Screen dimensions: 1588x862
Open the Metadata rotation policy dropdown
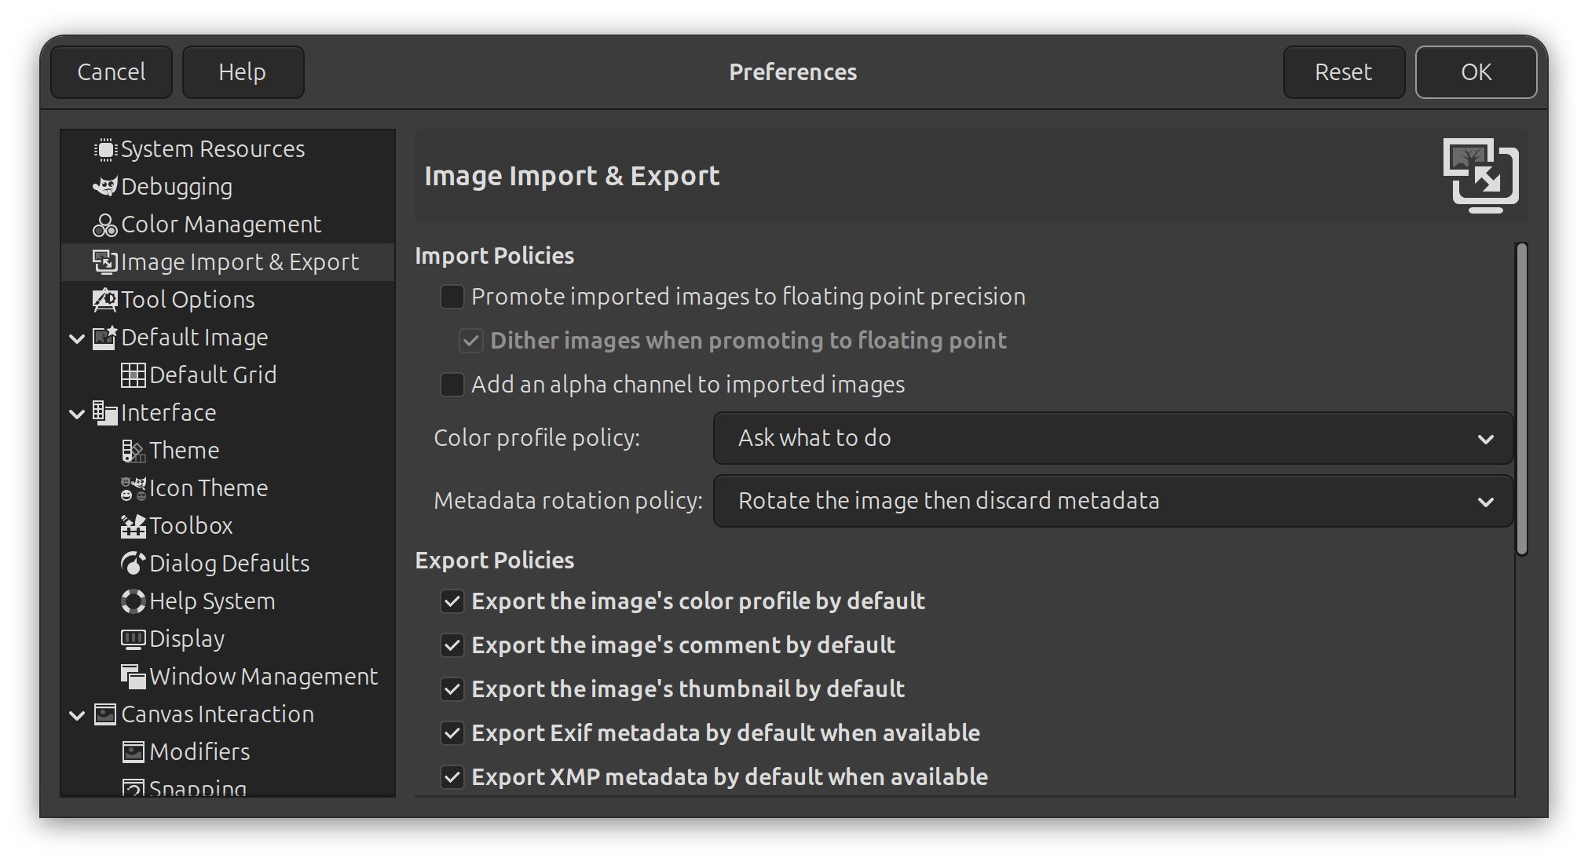point(1113,501)
